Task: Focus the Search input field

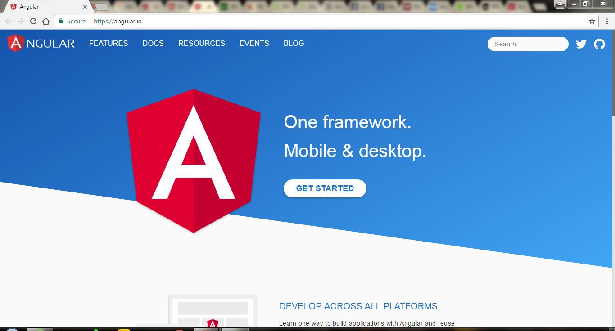Action: tap(528, 44)
